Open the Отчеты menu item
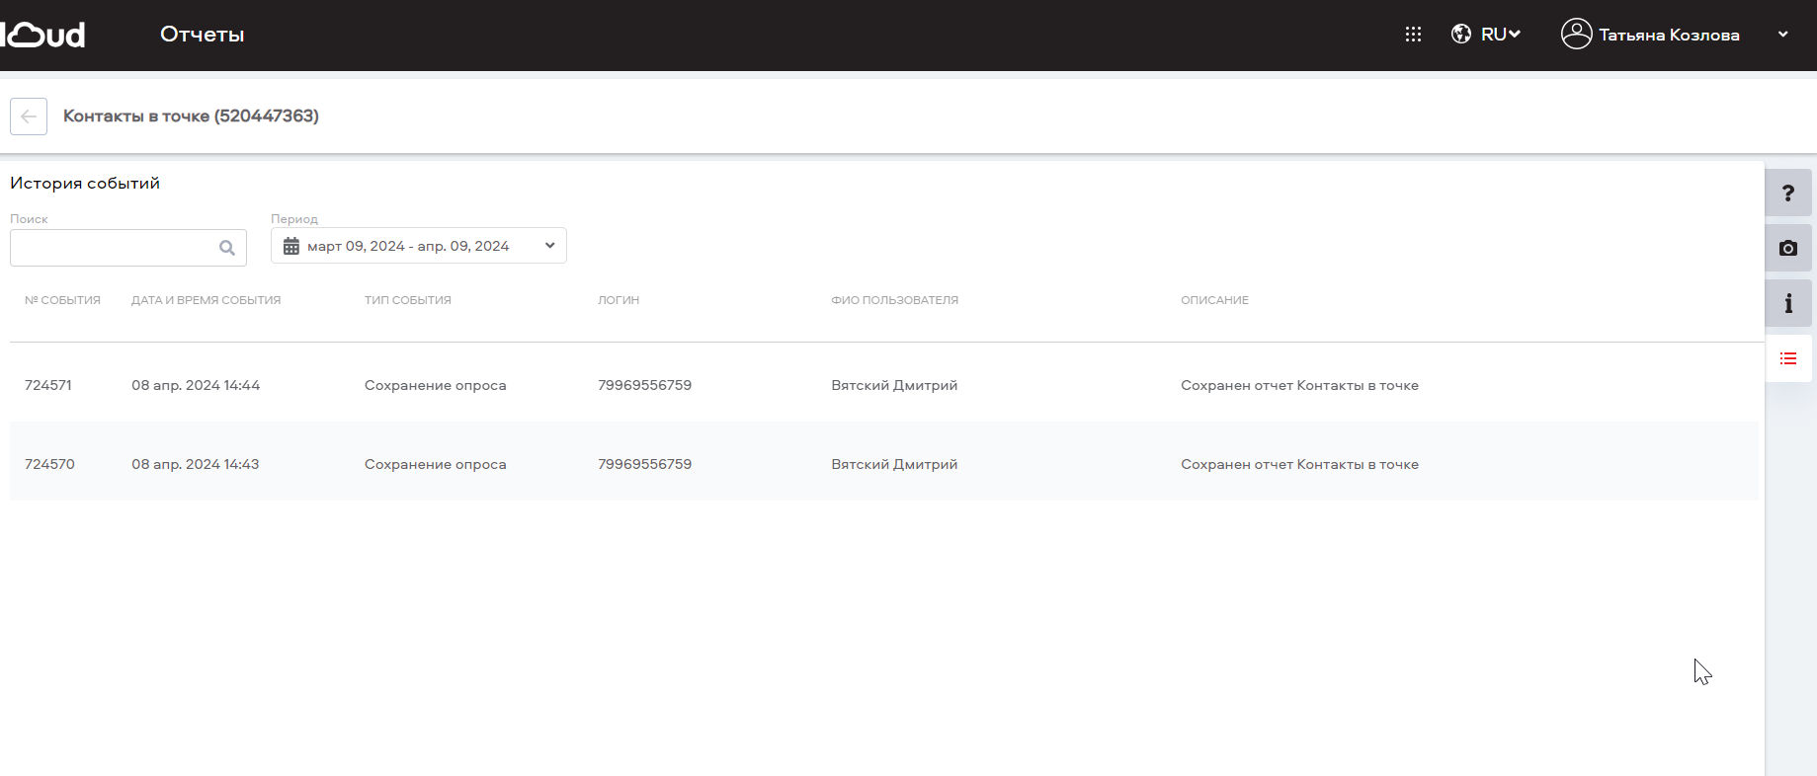 (x=203, y=35)
